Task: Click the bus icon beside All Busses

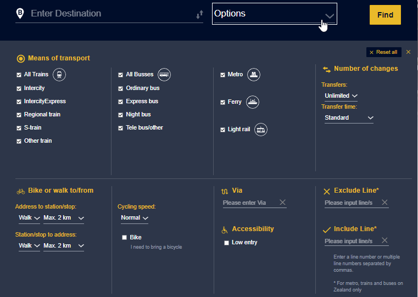Action: pyautogui.click(x=164, y=75)
